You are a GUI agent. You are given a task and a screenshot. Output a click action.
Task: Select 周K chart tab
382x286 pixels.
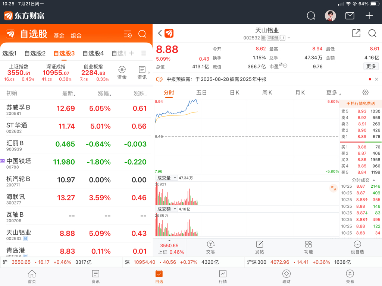[267, 92]
